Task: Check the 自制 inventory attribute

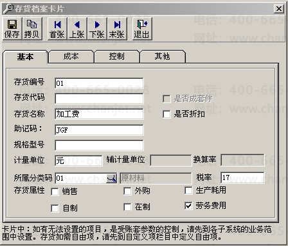Action: (x=55, y=208)
